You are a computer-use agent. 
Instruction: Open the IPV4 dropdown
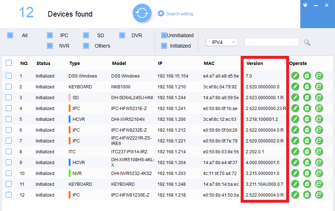(x=221, y=43)
